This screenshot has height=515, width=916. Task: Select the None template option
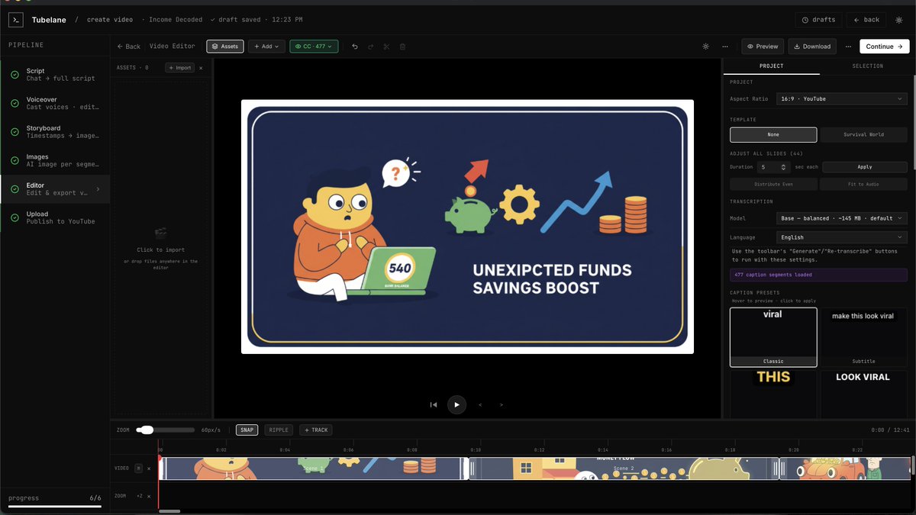click(773, 134)
